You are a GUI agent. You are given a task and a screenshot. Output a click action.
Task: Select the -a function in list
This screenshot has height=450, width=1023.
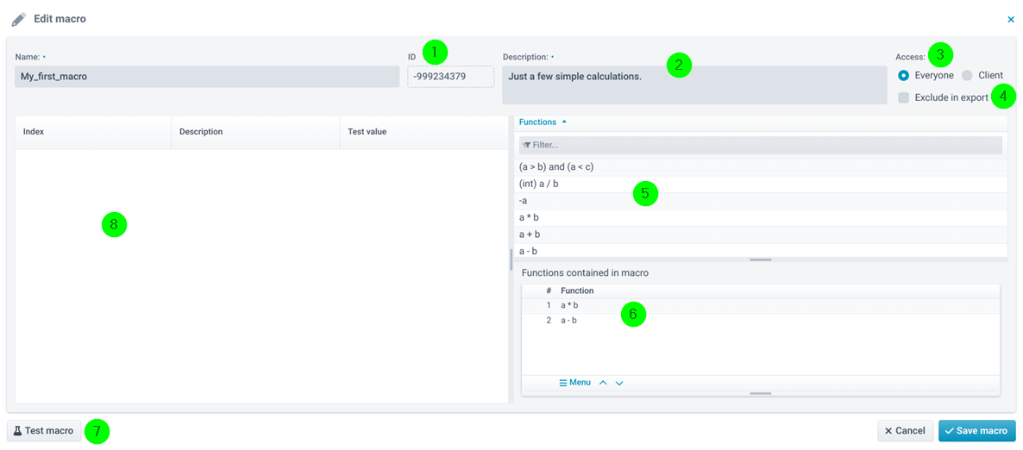761,201
